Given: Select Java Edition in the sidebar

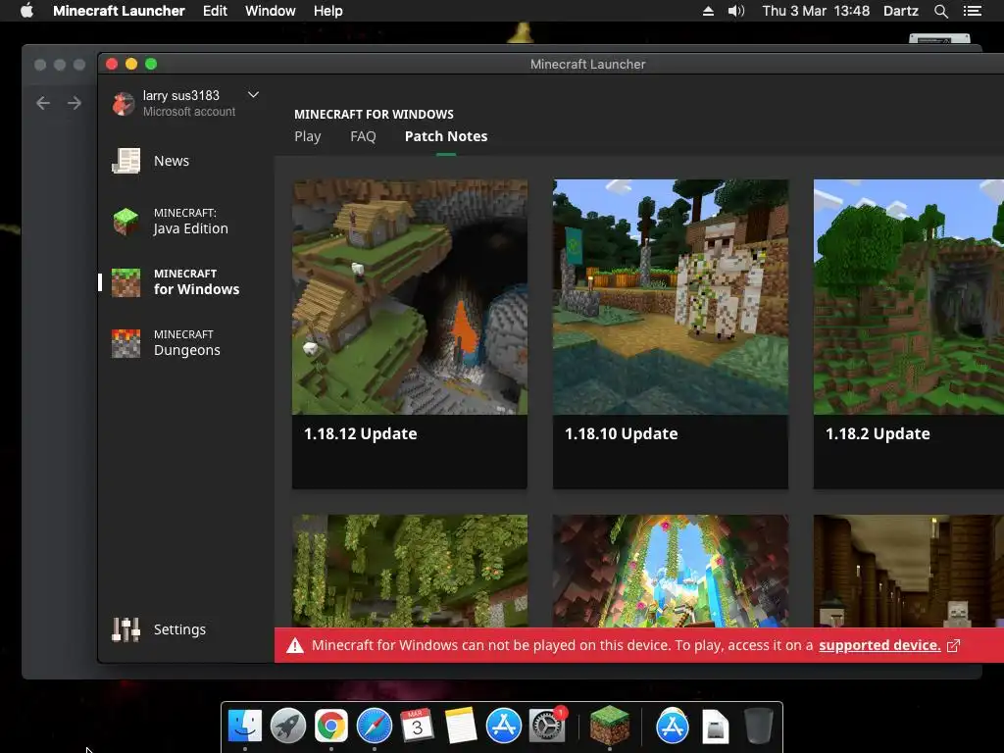Looking at the screenshot, I should [x=191, y=222].
